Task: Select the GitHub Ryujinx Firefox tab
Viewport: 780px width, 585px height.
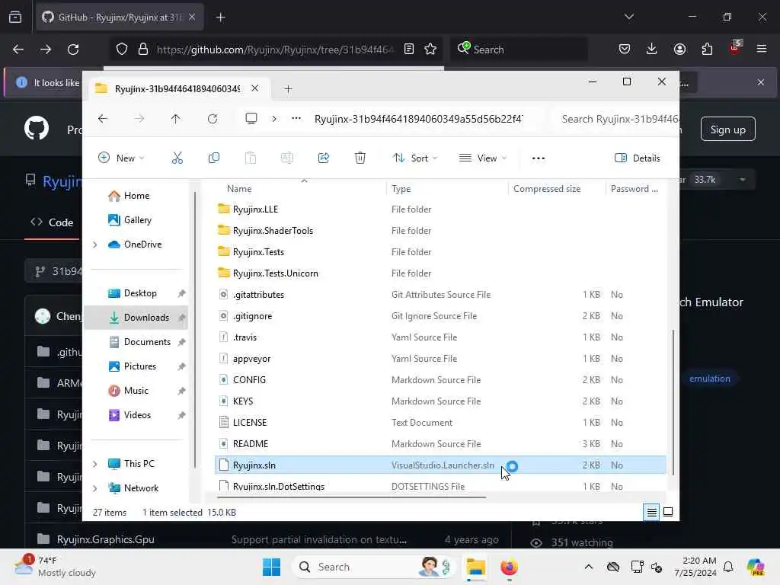Action: click(x=120, y=17)
